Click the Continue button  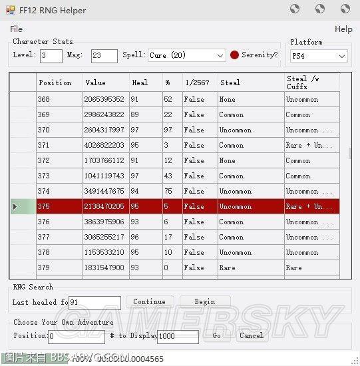click(150, 302)
